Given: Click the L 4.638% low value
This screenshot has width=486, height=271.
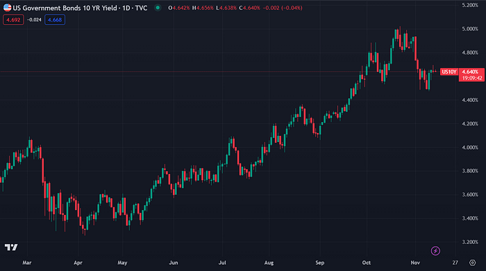Looking at the screenshot, I should pyautogui.click(x=226, y=8).
